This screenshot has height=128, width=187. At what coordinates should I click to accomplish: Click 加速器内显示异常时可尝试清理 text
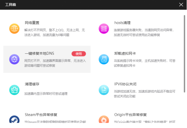click(x=46, y=94)
